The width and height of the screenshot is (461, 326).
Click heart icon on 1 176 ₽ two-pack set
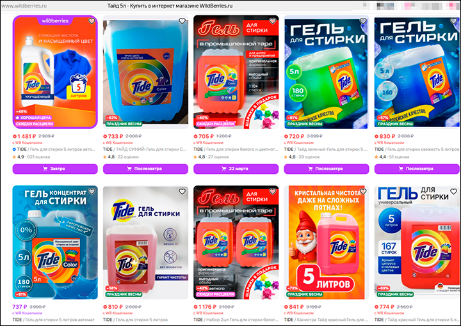(x=273, y=192)
